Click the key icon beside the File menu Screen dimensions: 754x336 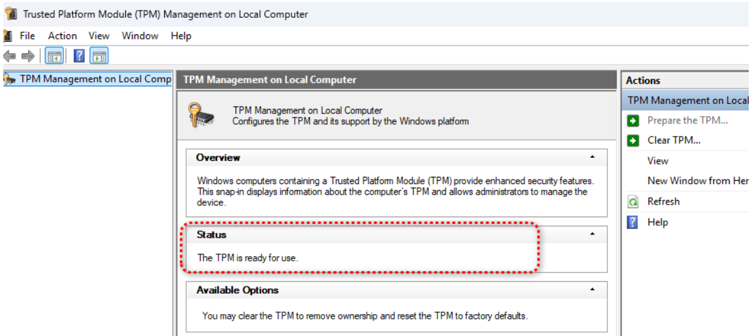[x=7, y=36]
